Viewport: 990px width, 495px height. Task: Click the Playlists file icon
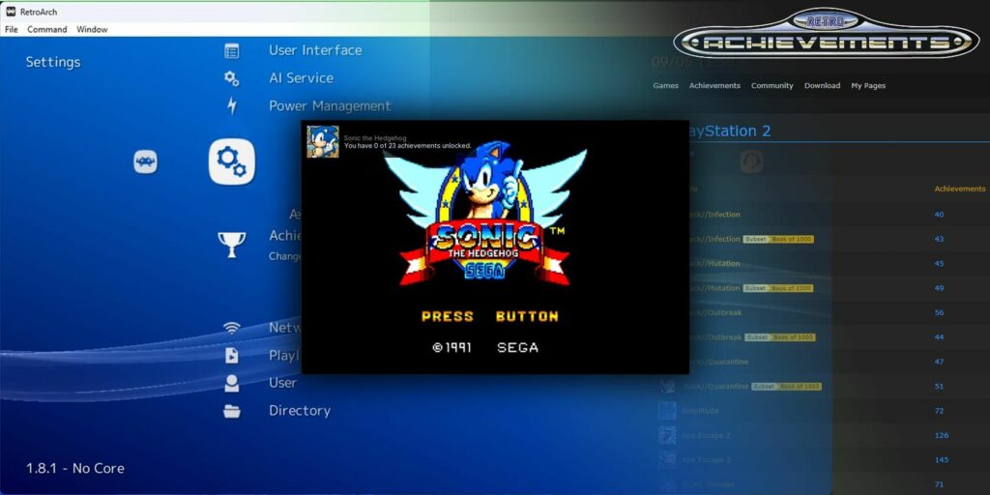[232, 356]
